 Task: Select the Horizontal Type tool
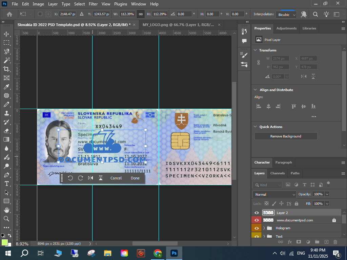(6, 183)
